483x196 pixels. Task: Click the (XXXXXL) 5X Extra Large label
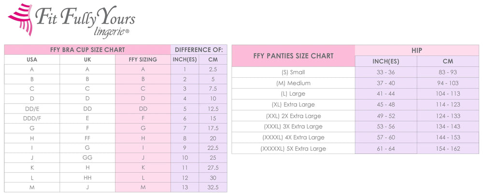(x=293, y=149)
